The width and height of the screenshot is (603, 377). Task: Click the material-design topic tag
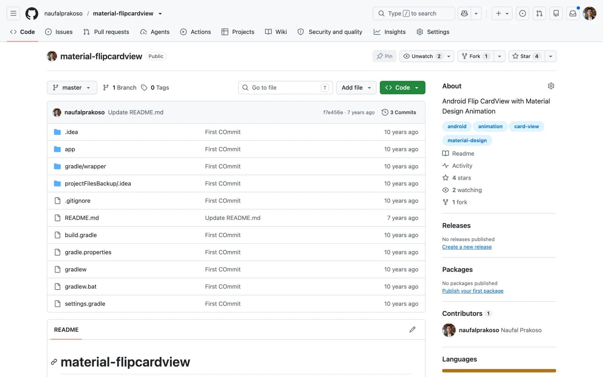(467, 140)
